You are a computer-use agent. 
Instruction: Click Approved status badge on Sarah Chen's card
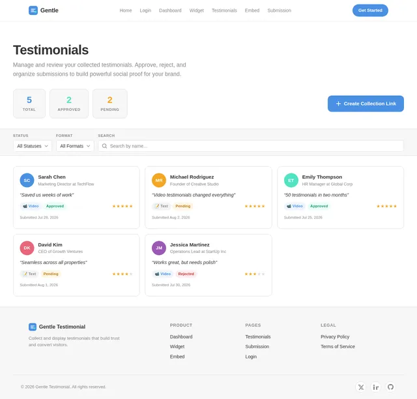coord(55,206)
